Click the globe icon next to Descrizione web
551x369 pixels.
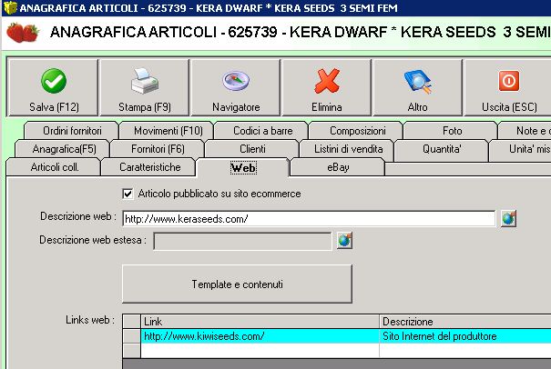508,219
